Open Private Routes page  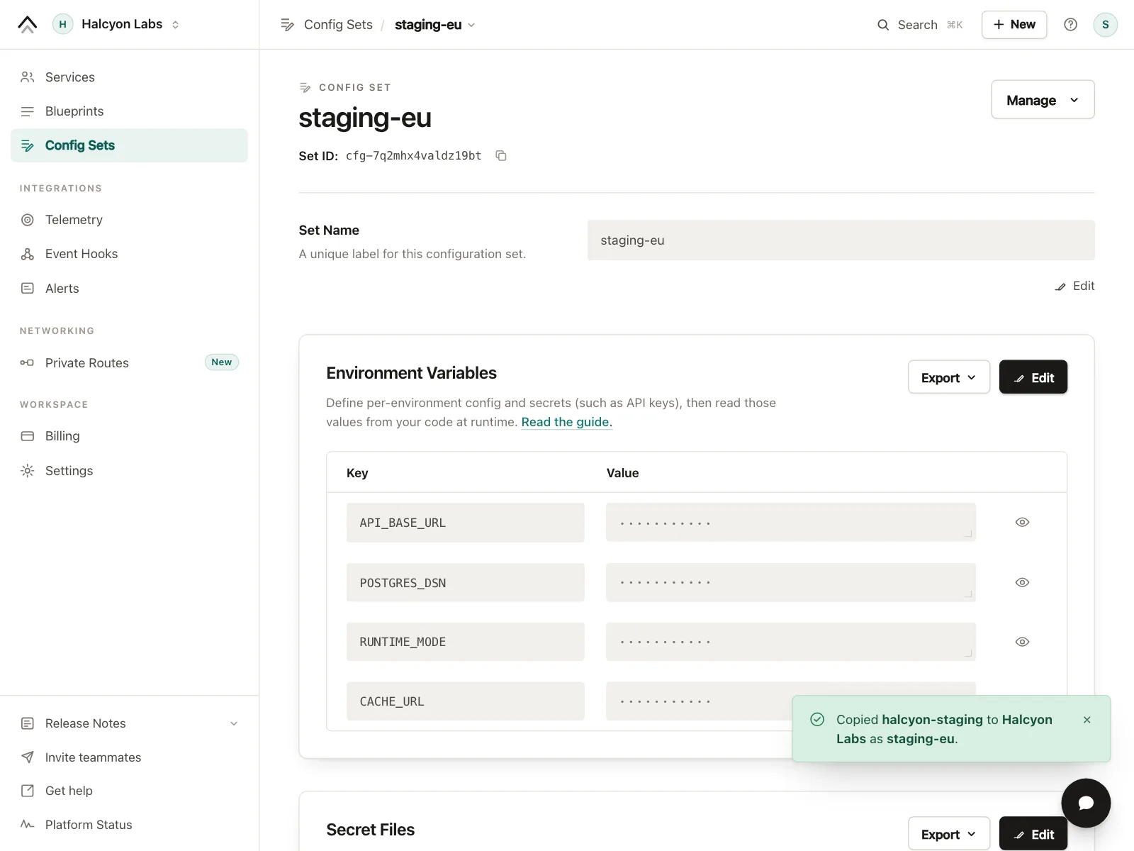(x=129, y=363)
